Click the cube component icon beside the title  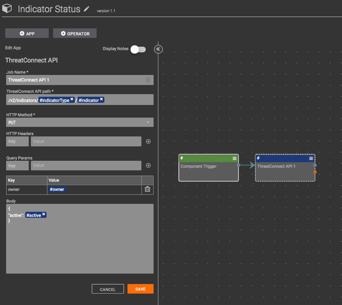[x=7, y=9]
